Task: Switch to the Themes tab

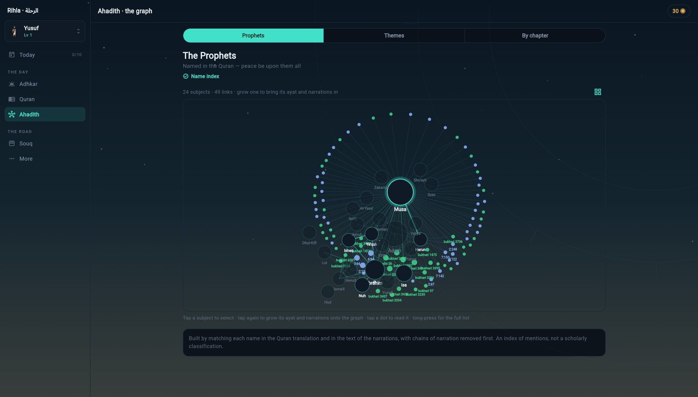Action: [x=394, y=35]
